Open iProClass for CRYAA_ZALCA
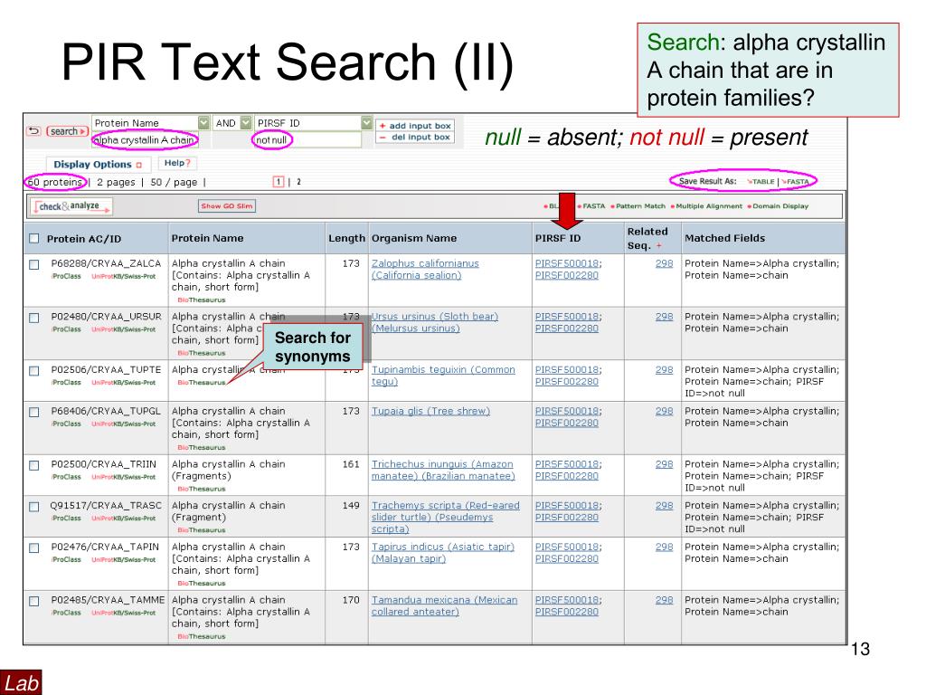The width and height of the screenshot is (926, 695). (x=66, y=276)
